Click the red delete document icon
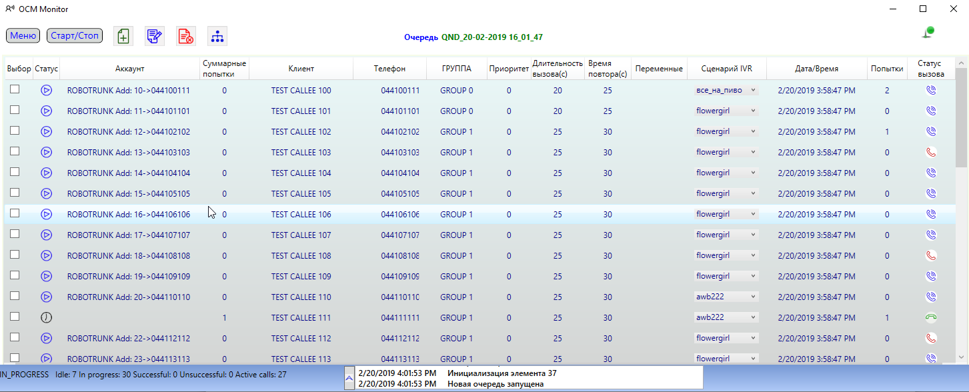 185,36
